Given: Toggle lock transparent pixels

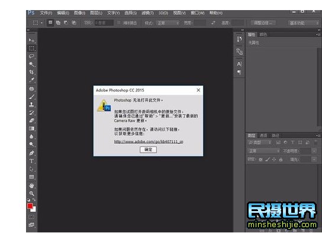Looking at the screenshot, I should tap(260, 159).
